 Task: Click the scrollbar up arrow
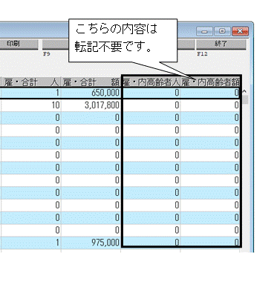[244, 91]
